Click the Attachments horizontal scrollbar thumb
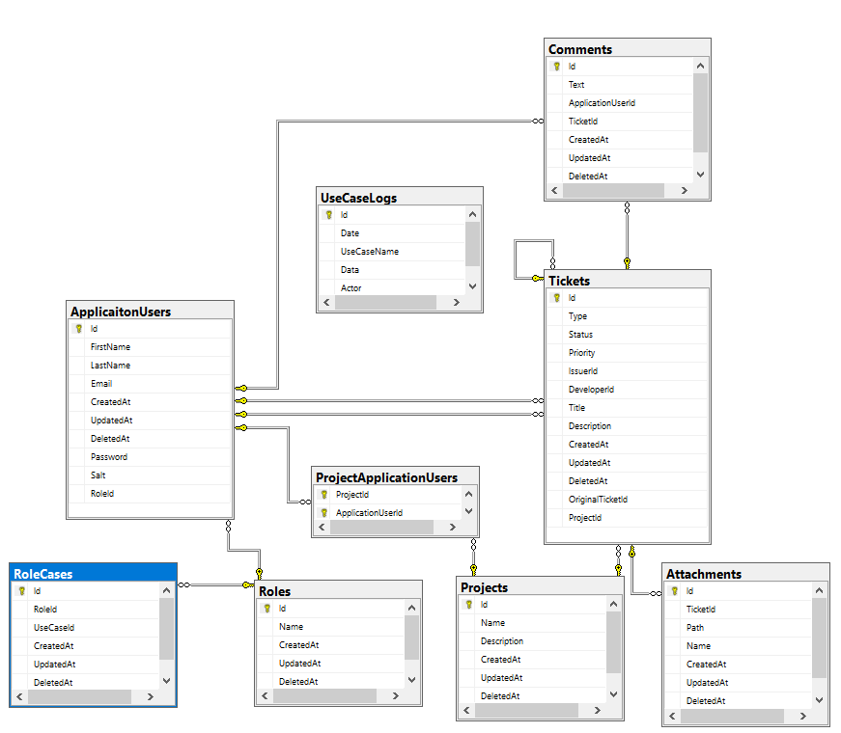841x733 pixels. pos(732,716)
